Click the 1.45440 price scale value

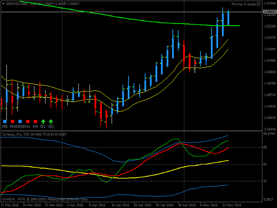(270, 129)
